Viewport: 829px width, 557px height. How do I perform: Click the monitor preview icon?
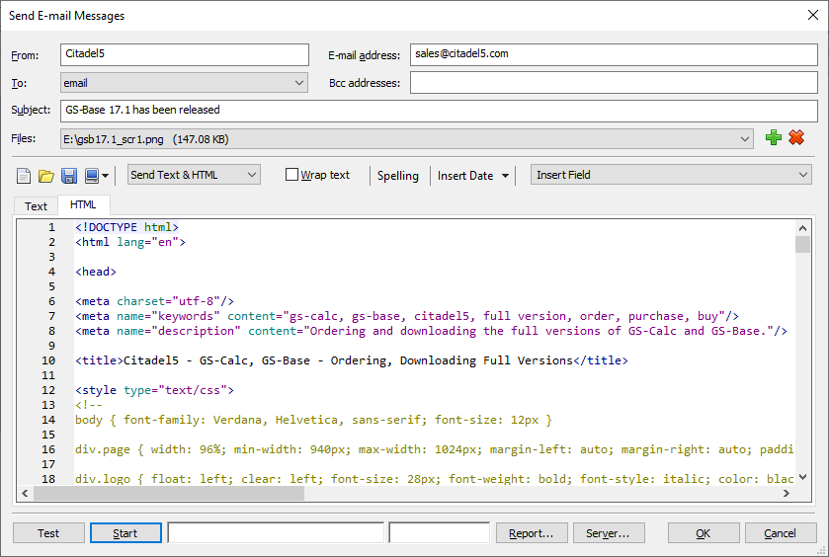pyautogui.click(x=92, y=176)
